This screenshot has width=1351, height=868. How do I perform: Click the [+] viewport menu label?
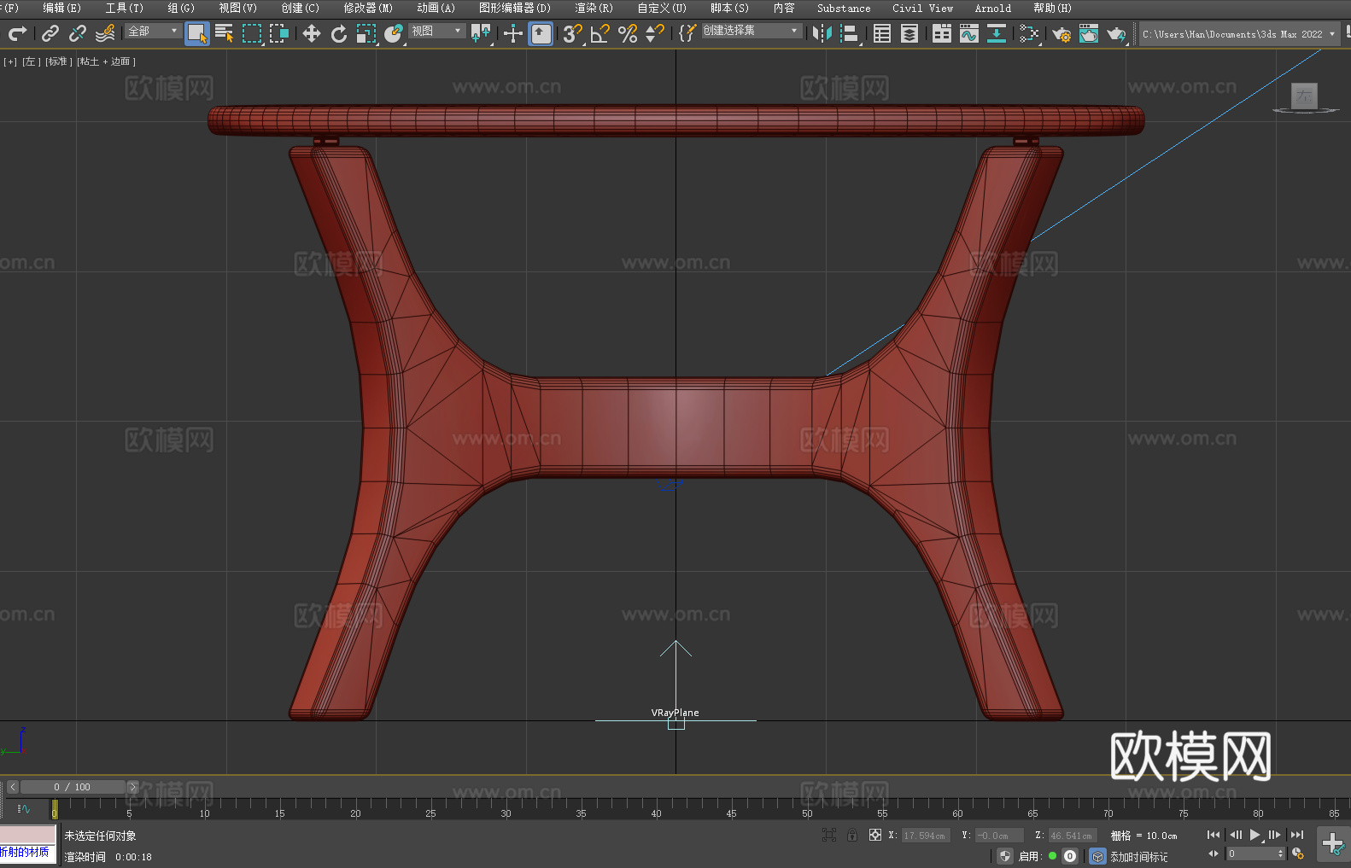[10, 61]
